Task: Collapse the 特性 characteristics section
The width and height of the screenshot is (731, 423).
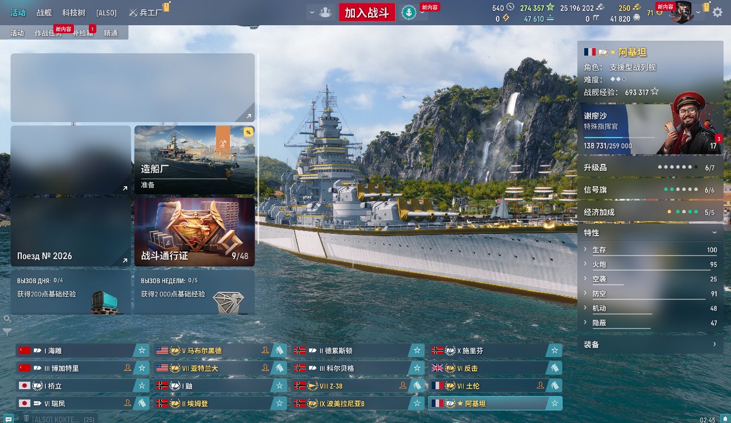Action: pos(714,233)
